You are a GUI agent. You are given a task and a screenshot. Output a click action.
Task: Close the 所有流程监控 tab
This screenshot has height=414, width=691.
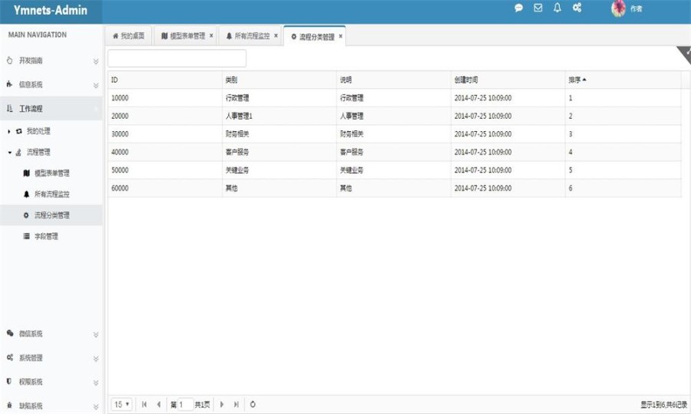276,35
